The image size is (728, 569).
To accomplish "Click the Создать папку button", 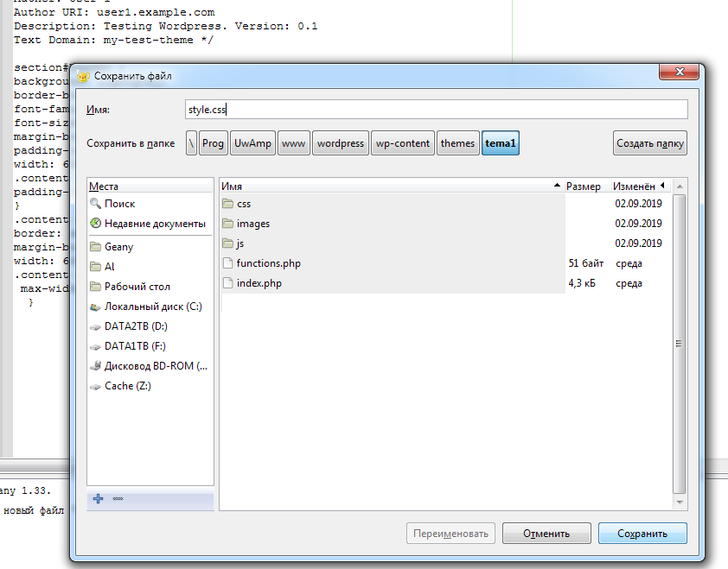I will [x=650, y=143].
